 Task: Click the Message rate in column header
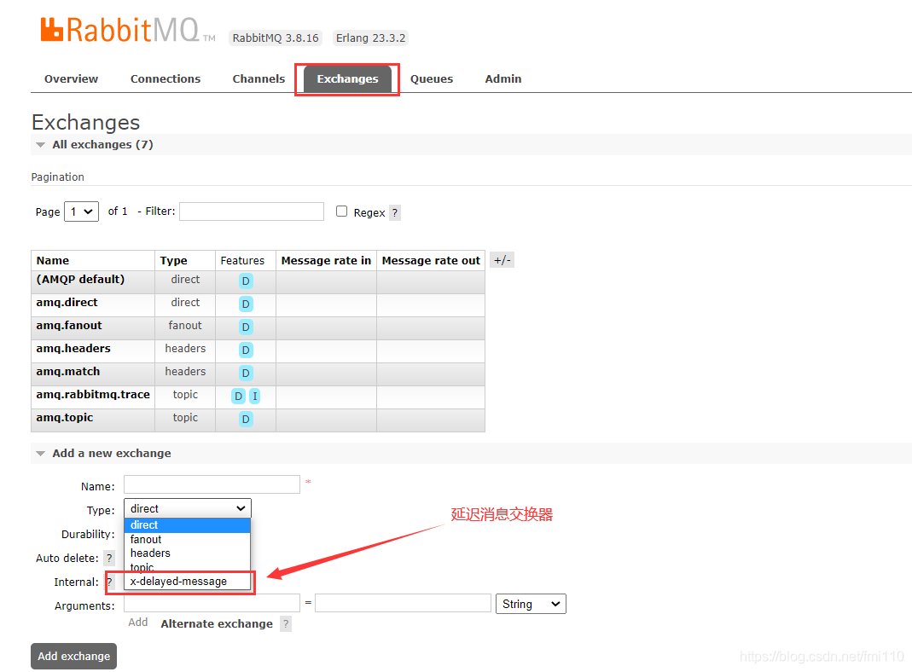click(326, 260)
